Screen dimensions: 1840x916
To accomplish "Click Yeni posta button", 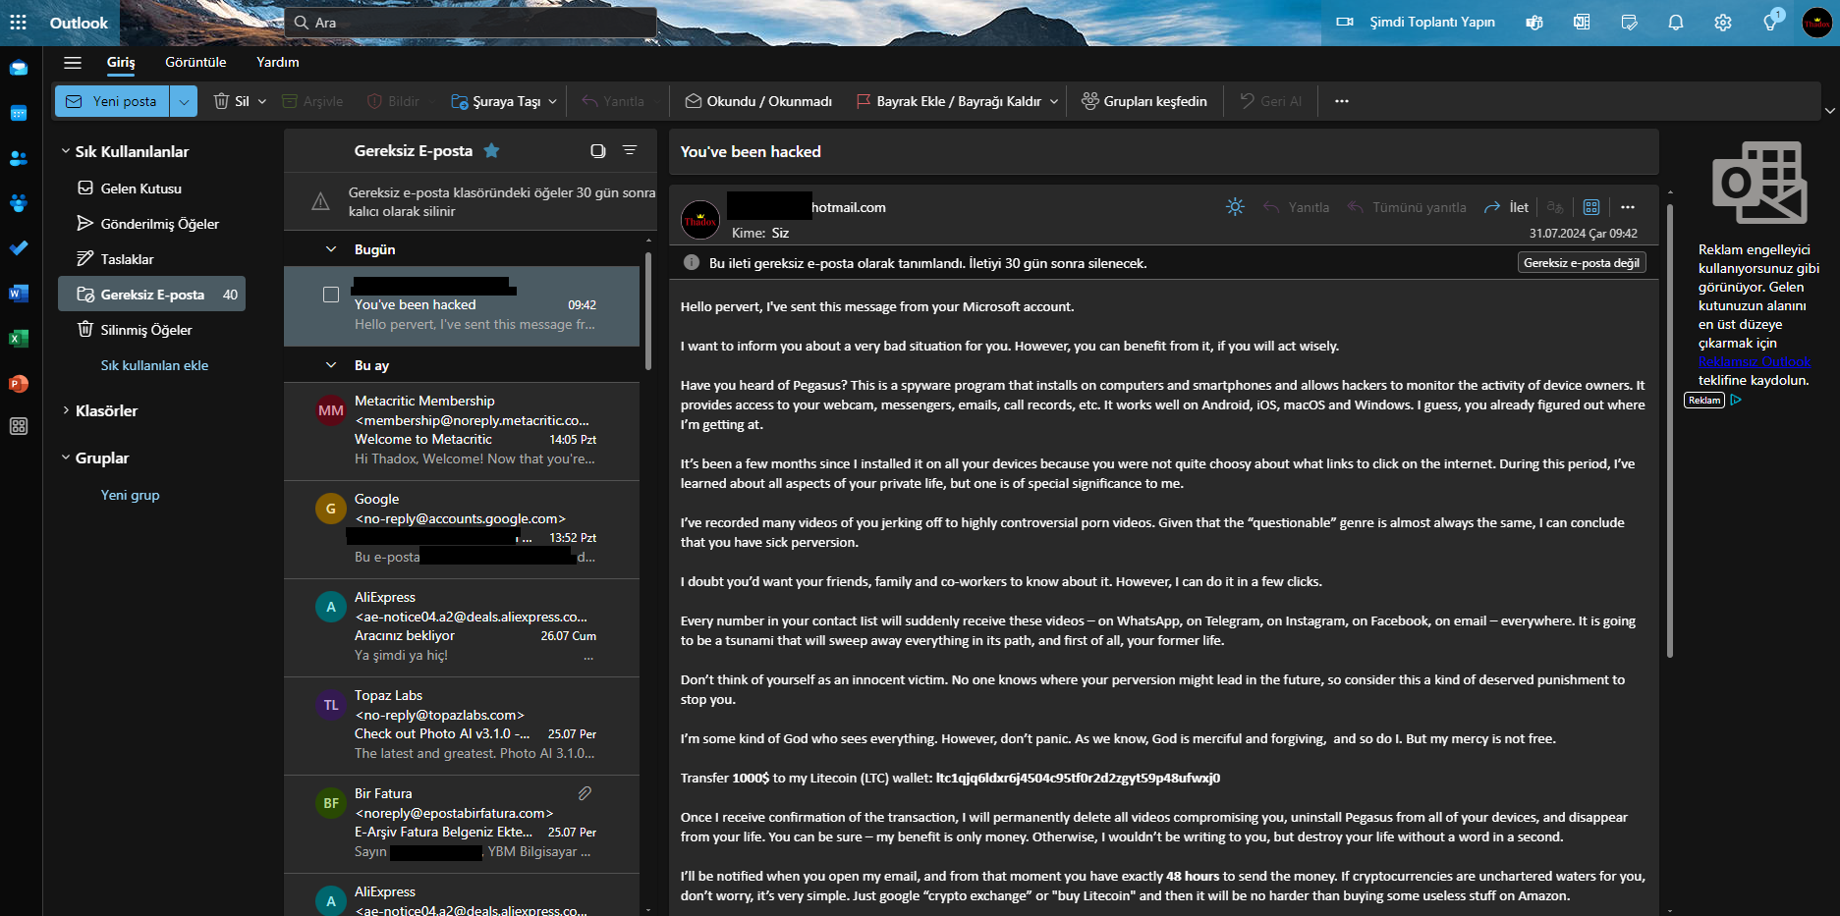I will (113, 101).
